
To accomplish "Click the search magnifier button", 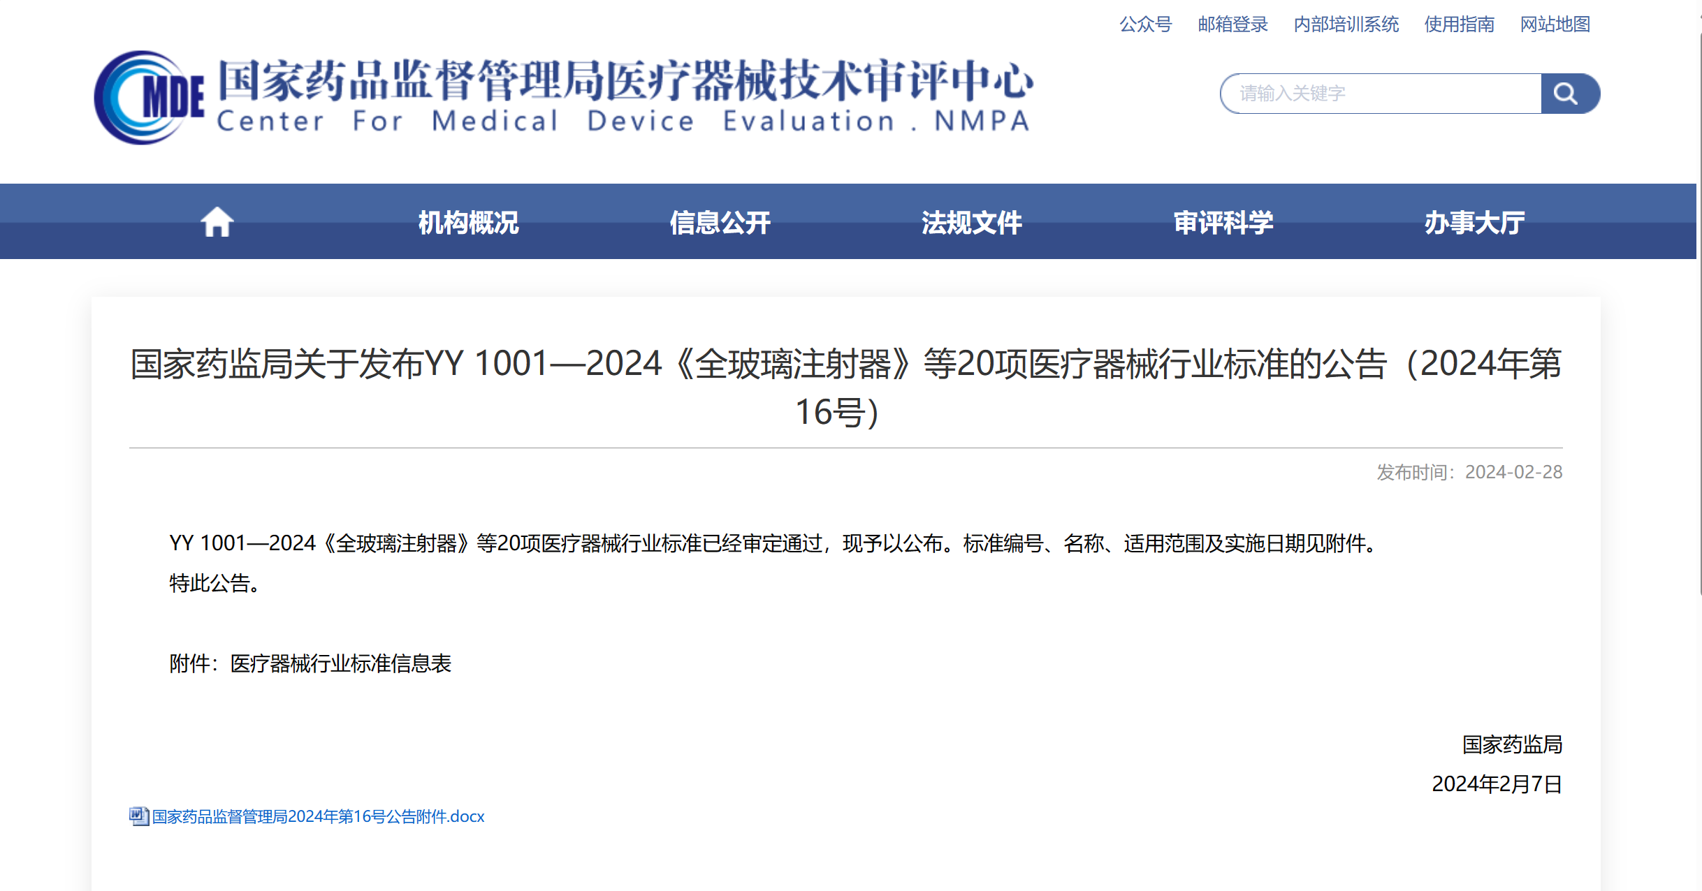I will coord(1569,94).
